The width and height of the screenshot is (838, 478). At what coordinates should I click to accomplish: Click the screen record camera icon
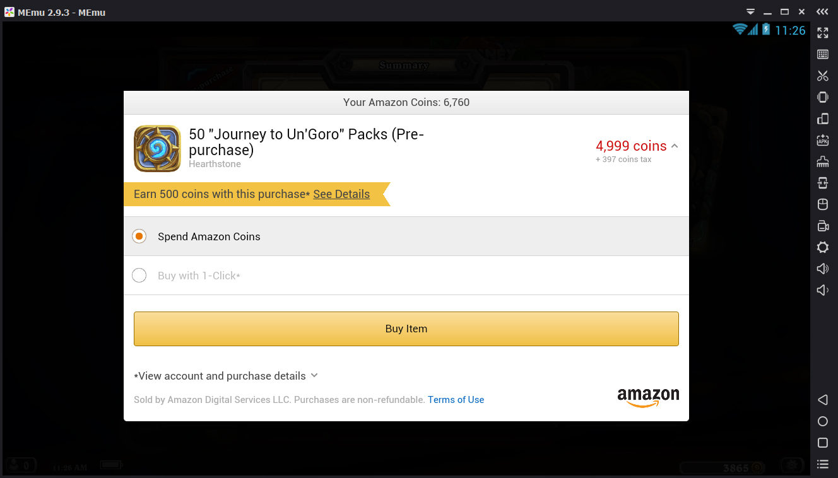[x=822, y=226]
